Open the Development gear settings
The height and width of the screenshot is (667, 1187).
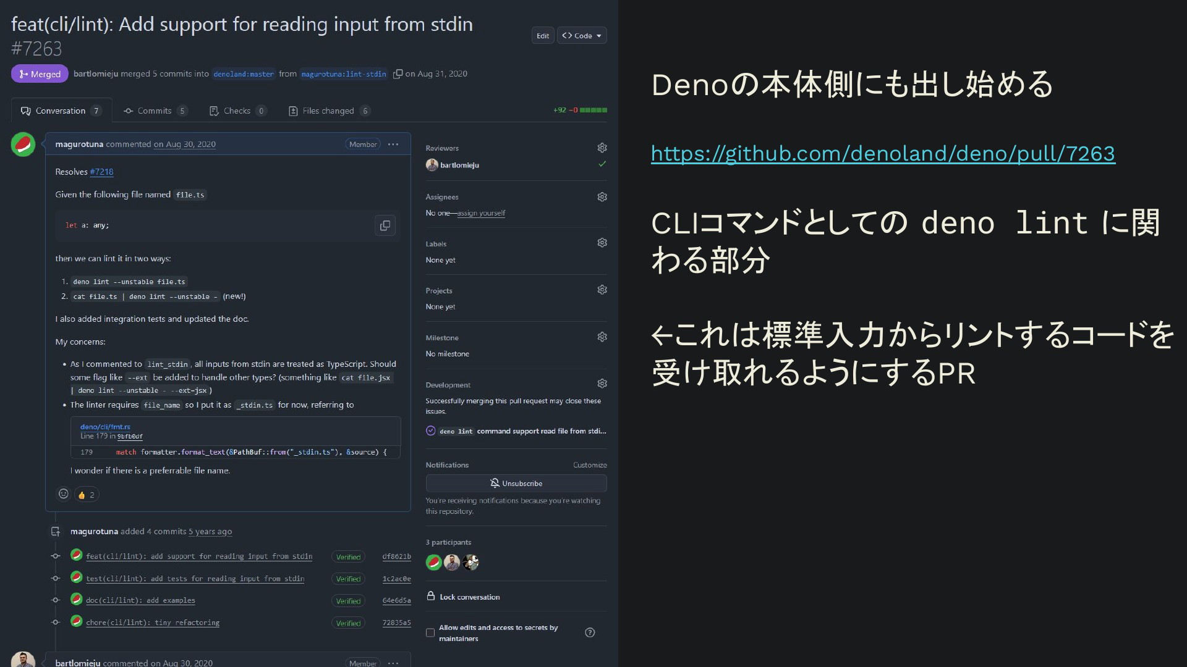click(x=602, y=384)
